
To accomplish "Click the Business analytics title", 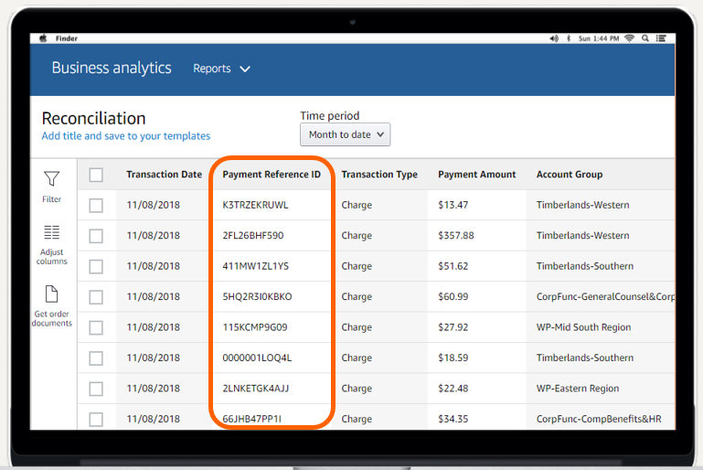I will [111, 68].
